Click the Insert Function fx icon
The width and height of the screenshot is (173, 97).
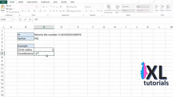[x=30, y=19]
